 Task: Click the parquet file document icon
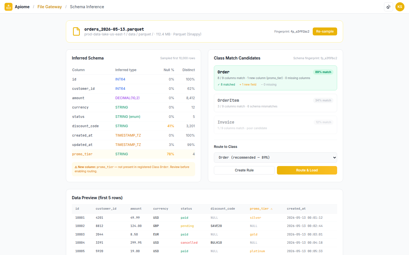[76, 31]
